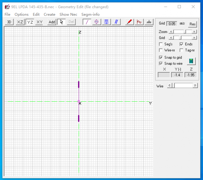203x180 pixels.
Task: Click the app icon in title bar
Action: (7, 7)
